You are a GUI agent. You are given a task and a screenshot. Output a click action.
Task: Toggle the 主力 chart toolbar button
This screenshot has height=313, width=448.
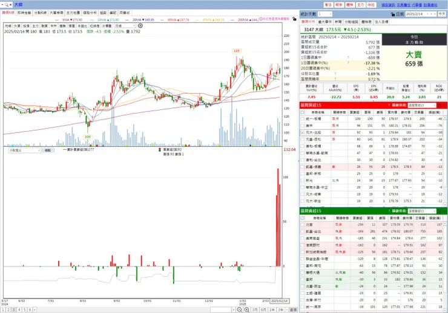coord(36,25)
